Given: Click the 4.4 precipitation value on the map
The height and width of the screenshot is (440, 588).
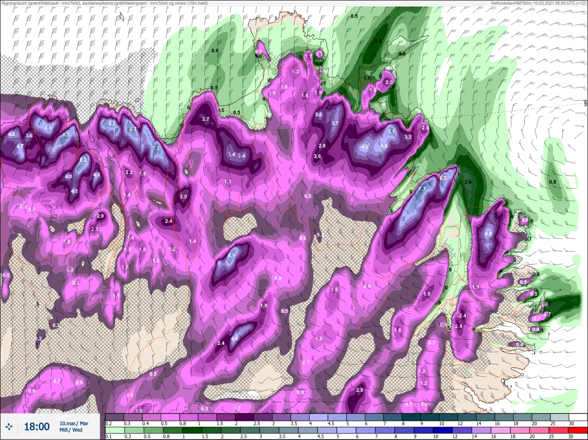Looking at the screenshot, I should coord(234,338).
